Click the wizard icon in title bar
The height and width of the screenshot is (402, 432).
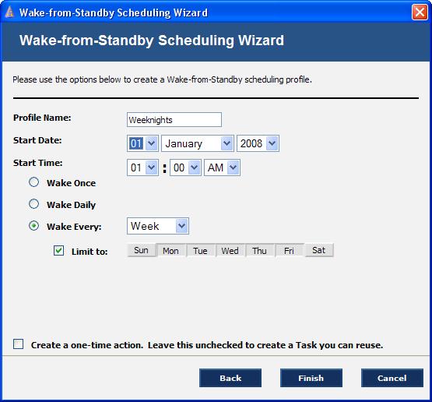pos(9,12)
